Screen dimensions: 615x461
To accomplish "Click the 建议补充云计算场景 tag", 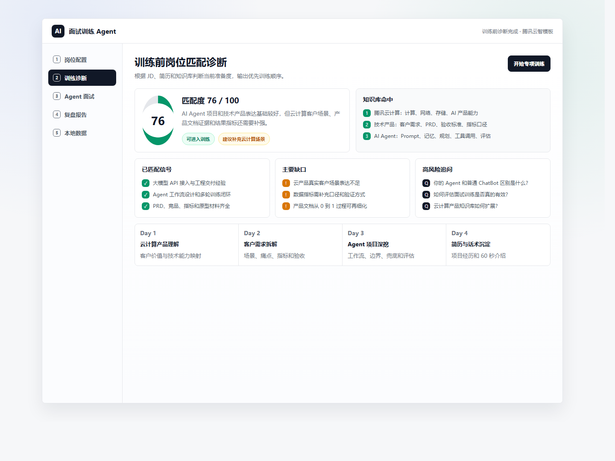I will [x=244, y=139].
